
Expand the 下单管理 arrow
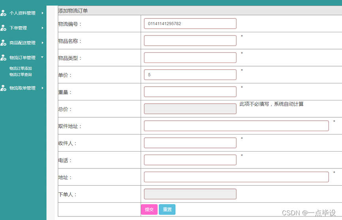click(x=43, y=28)
